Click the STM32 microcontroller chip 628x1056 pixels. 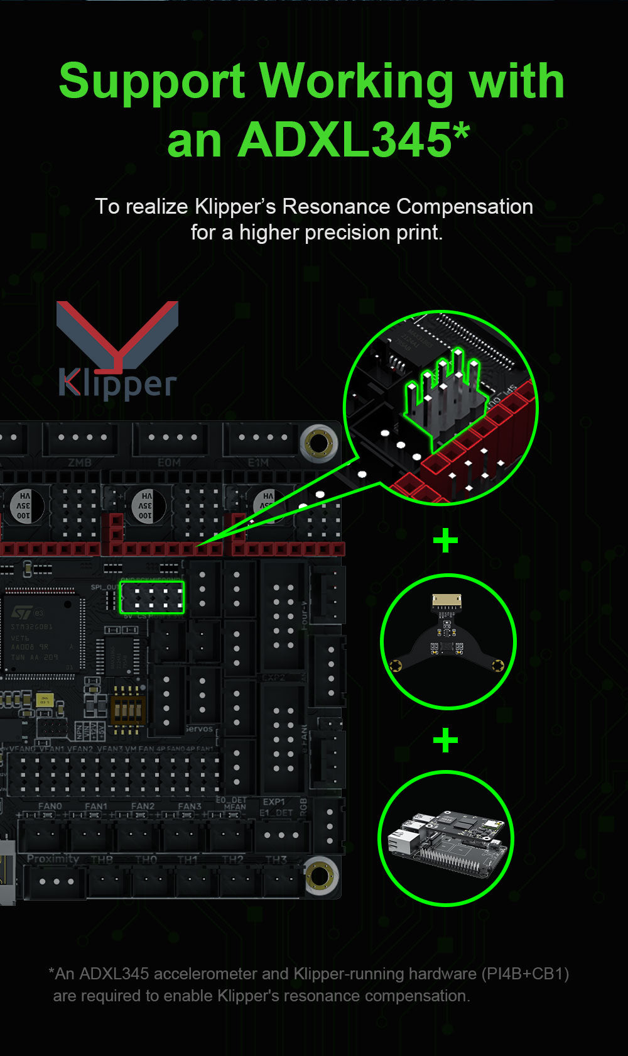pyautogui.click(x=42, y=634)
